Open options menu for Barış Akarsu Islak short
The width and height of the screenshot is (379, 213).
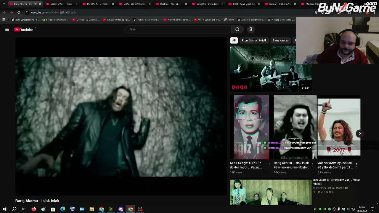(313, 165)
